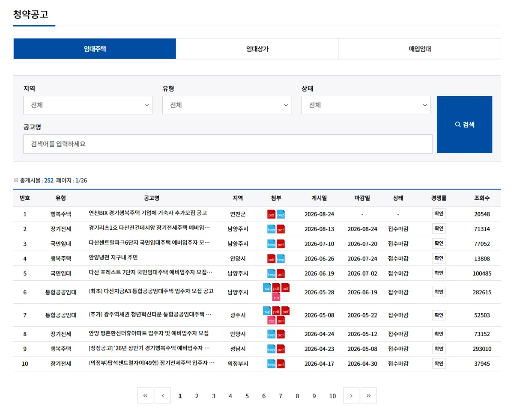Download the HWP file for 다산 포레스트 2단지 notice
The height and width of the screenshot is (409, 514).
(x=272, y=273)
